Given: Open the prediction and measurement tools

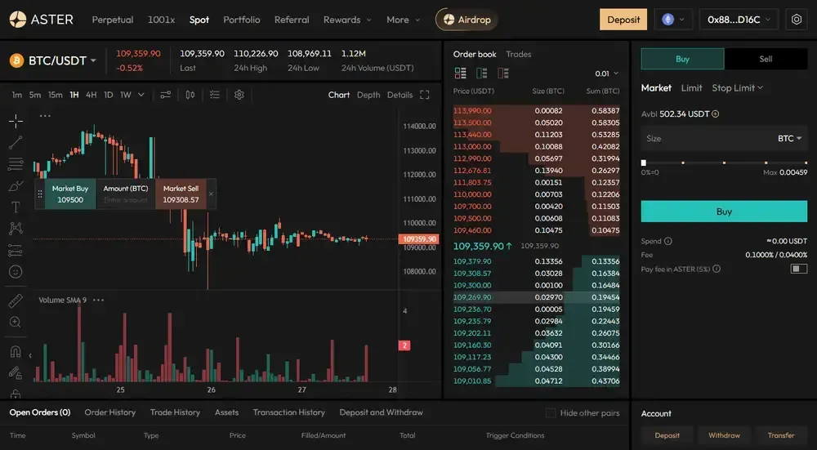Looking at the screenshot, I should [16, 251].
